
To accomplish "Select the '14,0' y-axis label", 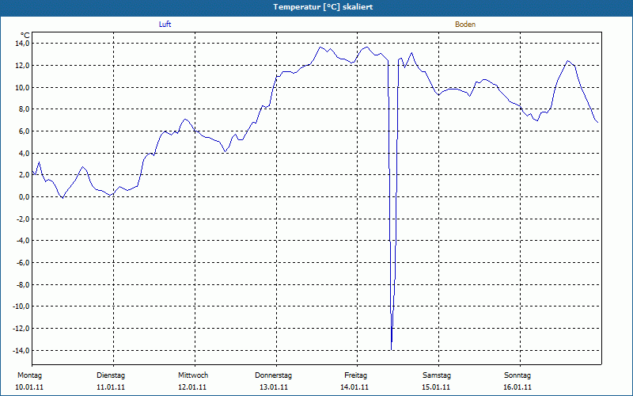I will coord(22,44).
